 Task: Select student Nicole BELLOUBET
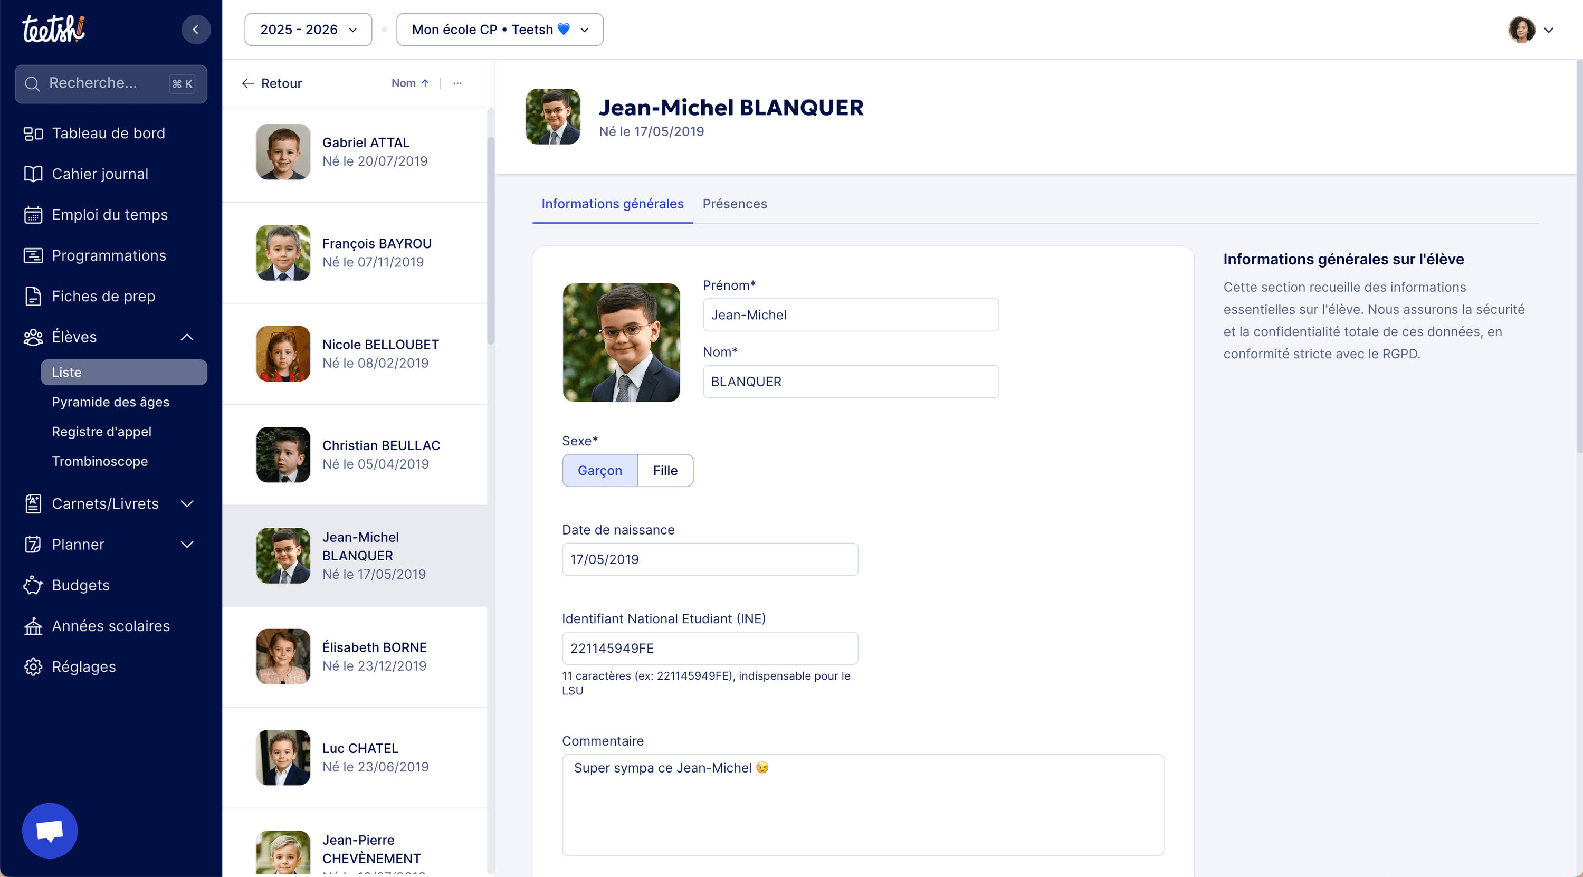(355, 354)
